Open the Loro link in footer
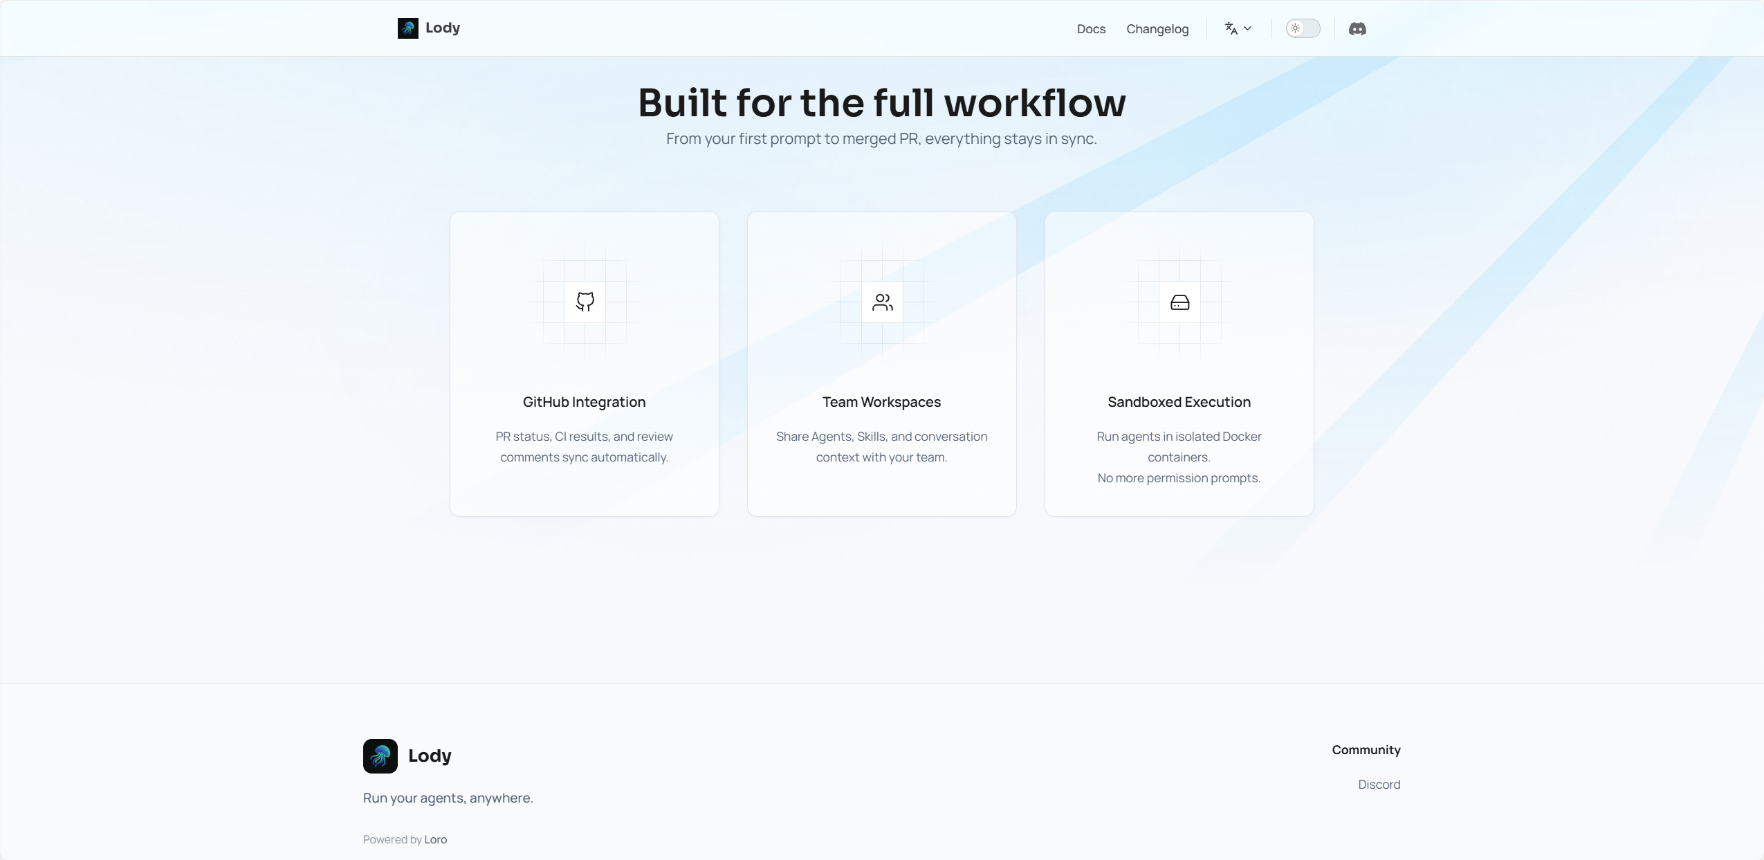1764x860 pixels. [x=436, y=839]
